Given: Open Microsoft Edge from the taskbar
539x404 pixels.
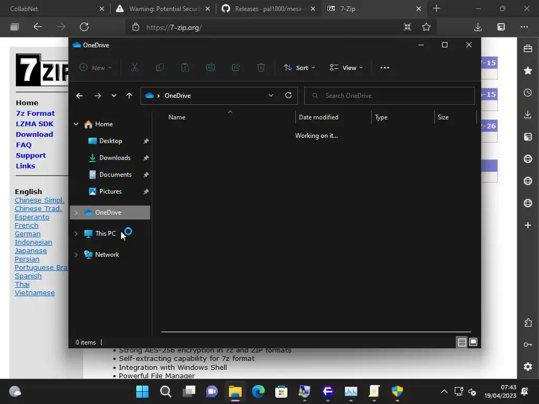Looking at the screenshot, I should tap(258, 391).
